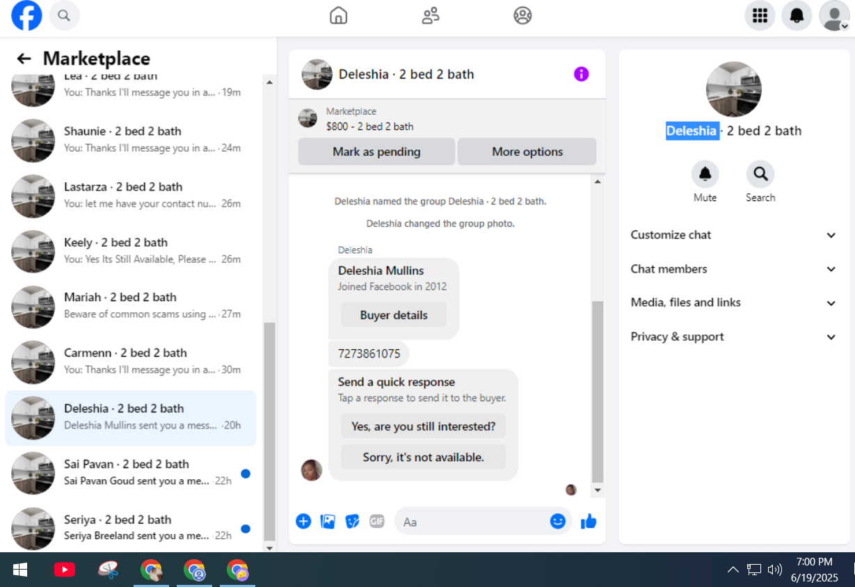Open the Facebook logo home link
Screen dimensions: 855x587
pyautogui.click(x=26, y=15)
